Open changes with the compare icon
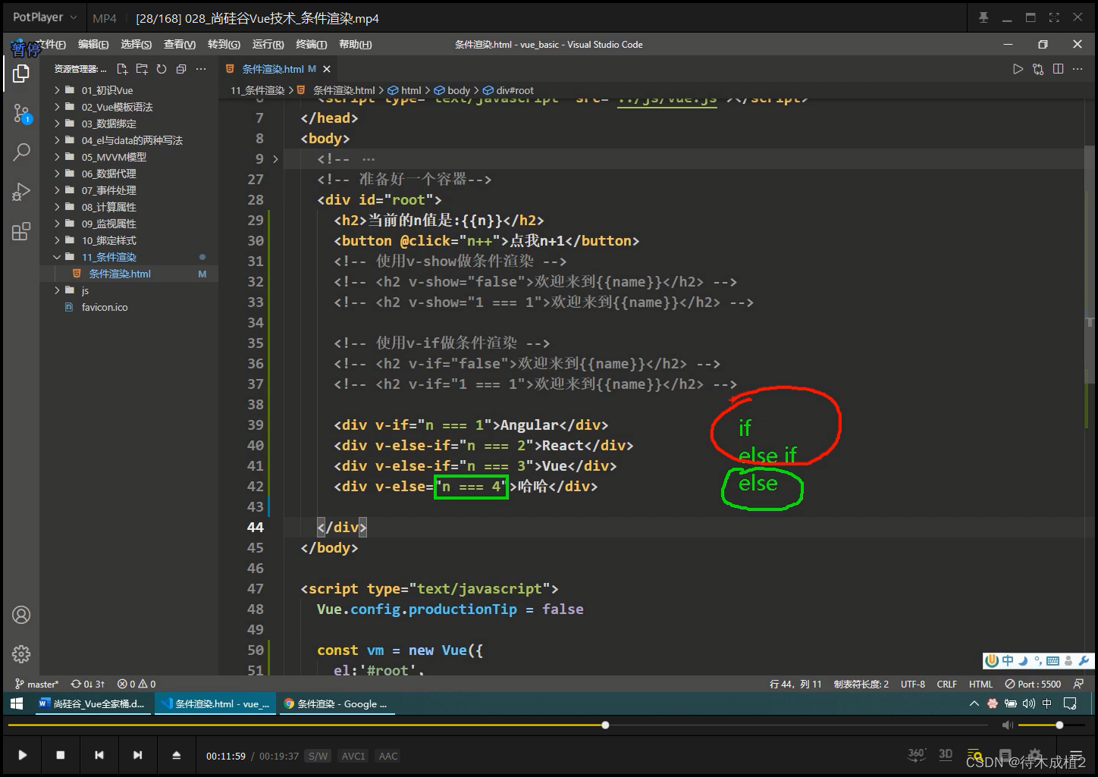 point(1038,69)
